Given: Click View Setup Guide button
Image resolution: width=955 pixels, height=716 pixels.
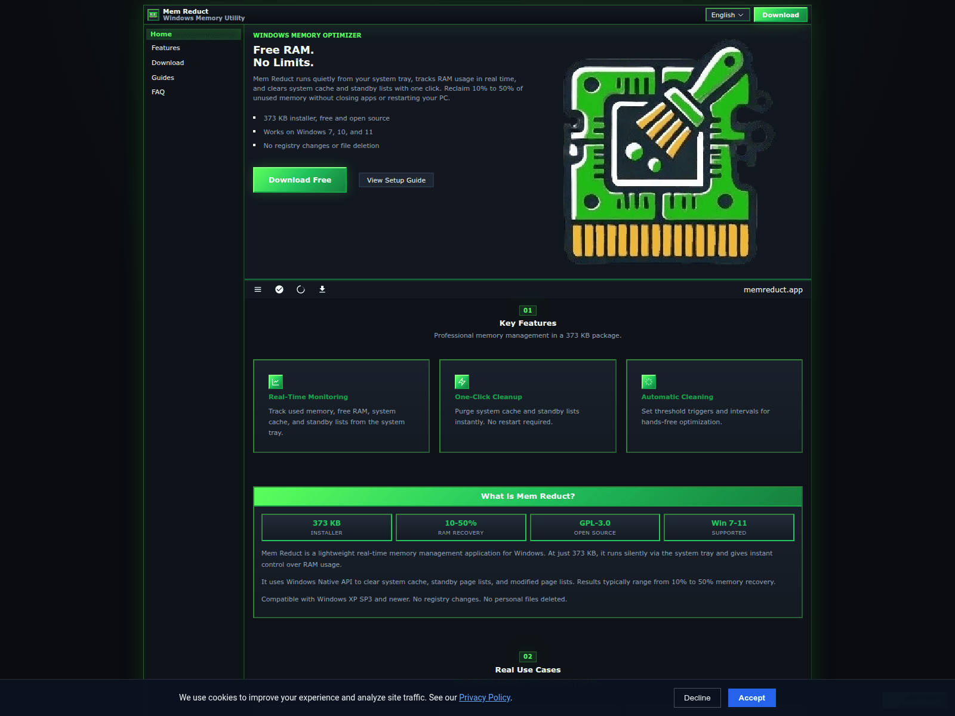Looking at the screenshot, I should [x=396, y=180].
